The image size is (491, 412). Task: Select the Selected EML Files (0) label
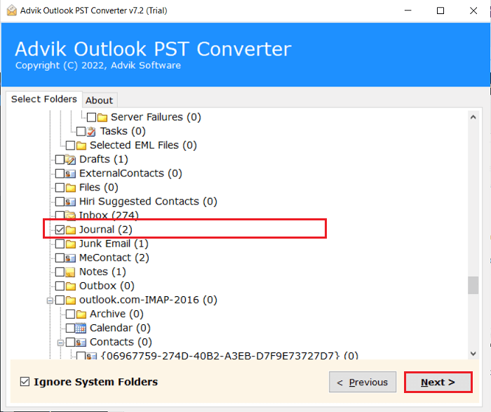pos(143,145)
